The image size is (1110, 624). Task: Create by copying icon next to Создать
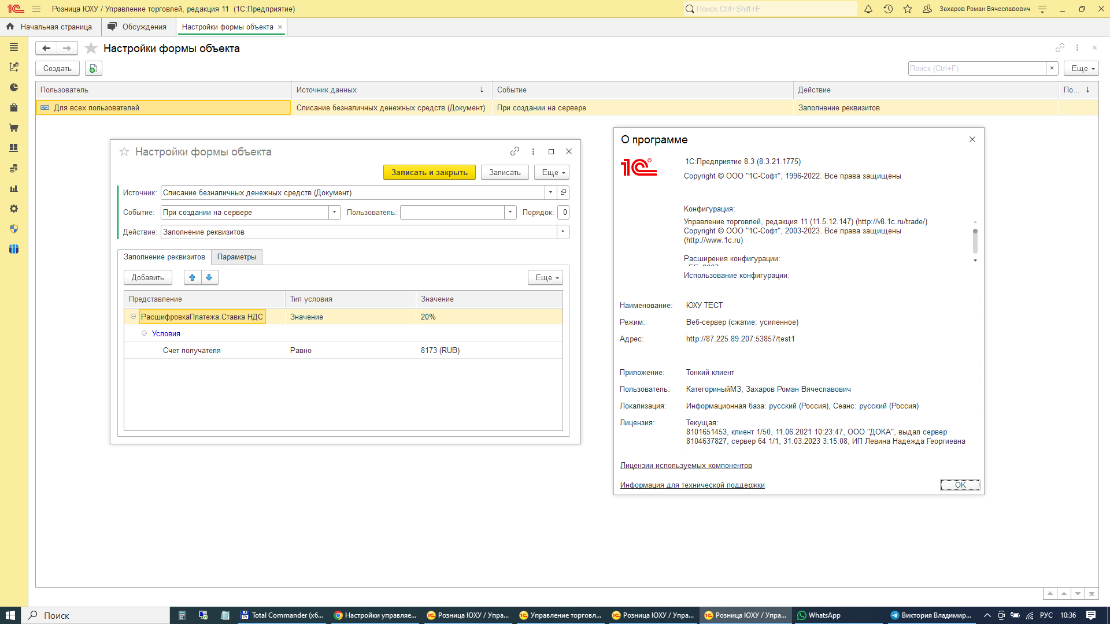pyautogui.click(x=93, y=68)
